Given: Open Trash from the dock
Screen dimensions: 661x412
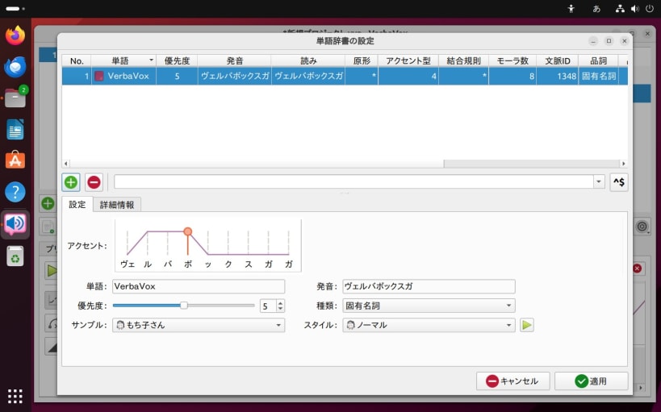Looking at the screenshot, I should [15, 256].
